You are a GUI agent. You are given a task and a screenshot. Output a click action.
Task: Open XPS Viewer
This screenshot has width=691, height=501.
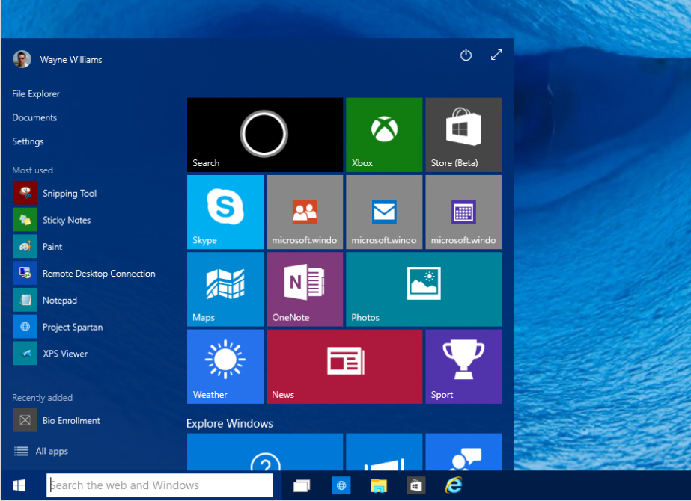pos(50,354)
